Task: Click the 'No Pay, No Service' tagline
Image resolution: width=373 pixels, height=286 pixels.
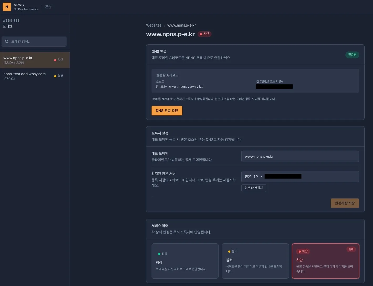Action: point(26,9)
